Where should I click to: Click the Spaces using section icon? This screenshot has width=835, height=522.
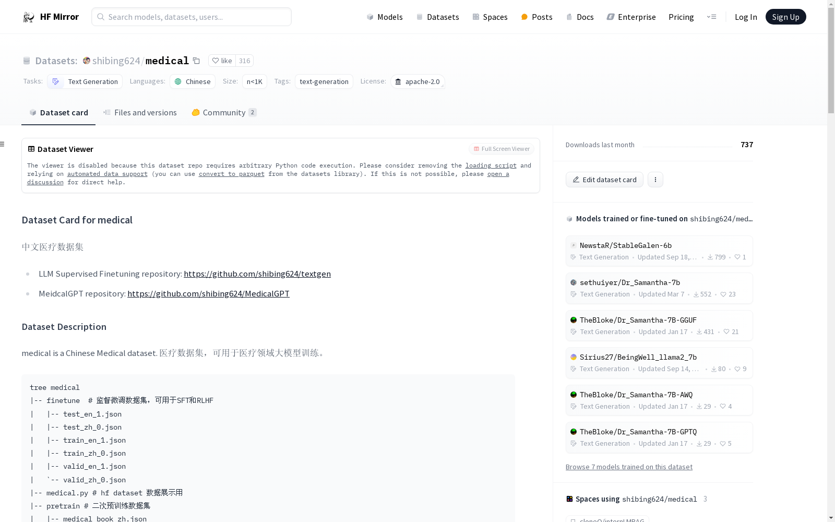click(569, 499)
